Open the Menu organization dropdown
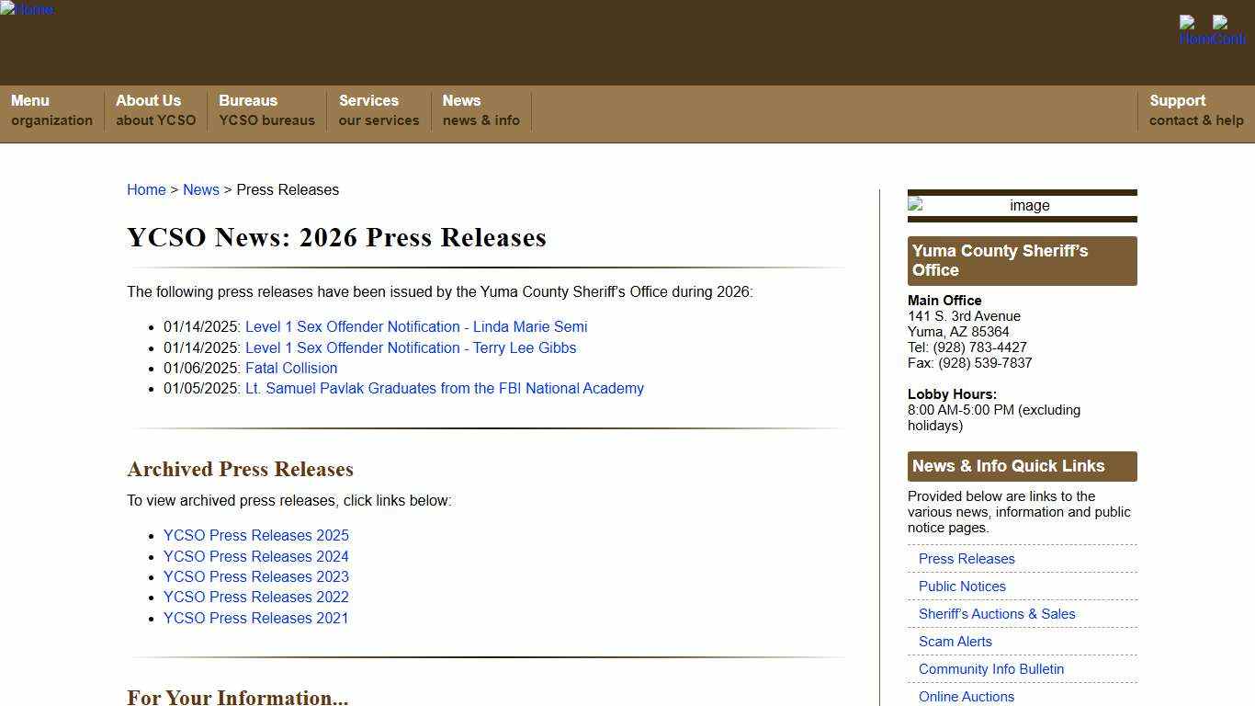The image size is (1255, 706). click(x=51, y=110)
